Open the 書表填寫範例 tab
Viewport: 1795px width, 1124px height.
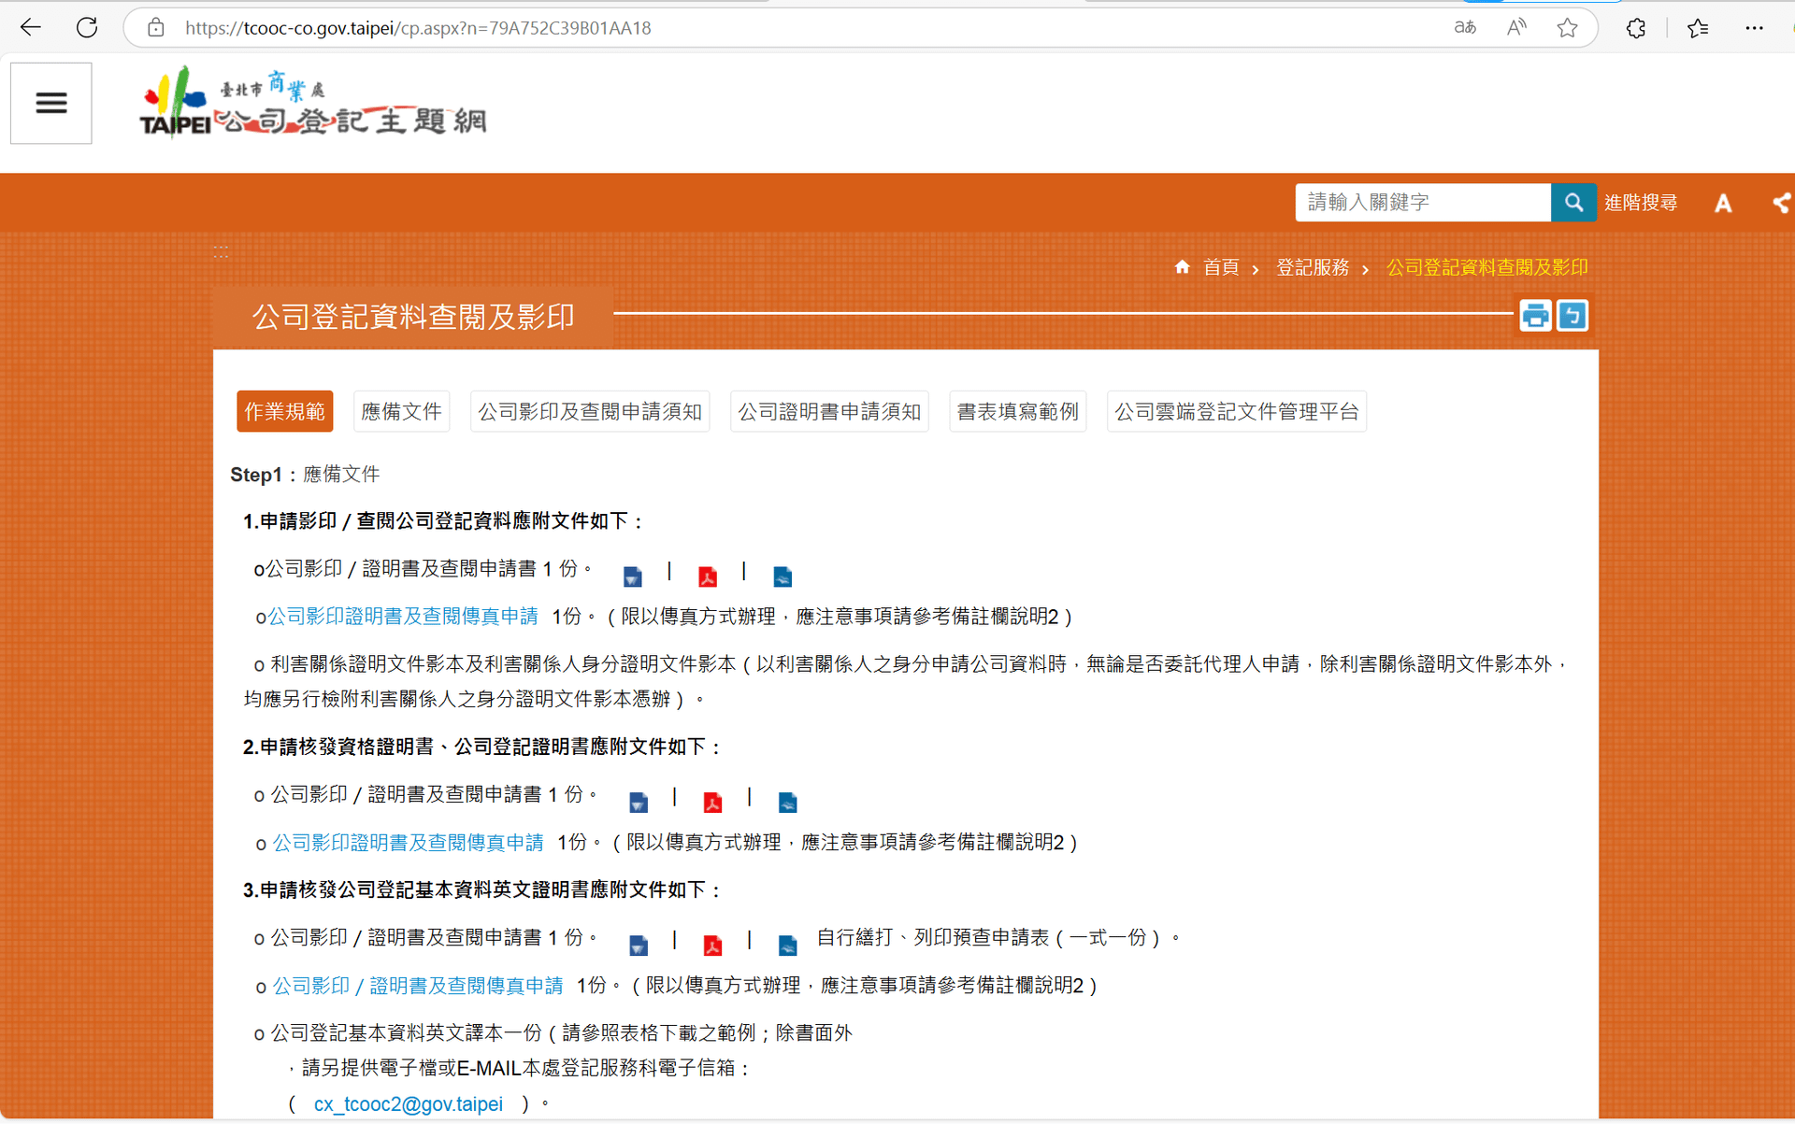[x=1017, y=410]
